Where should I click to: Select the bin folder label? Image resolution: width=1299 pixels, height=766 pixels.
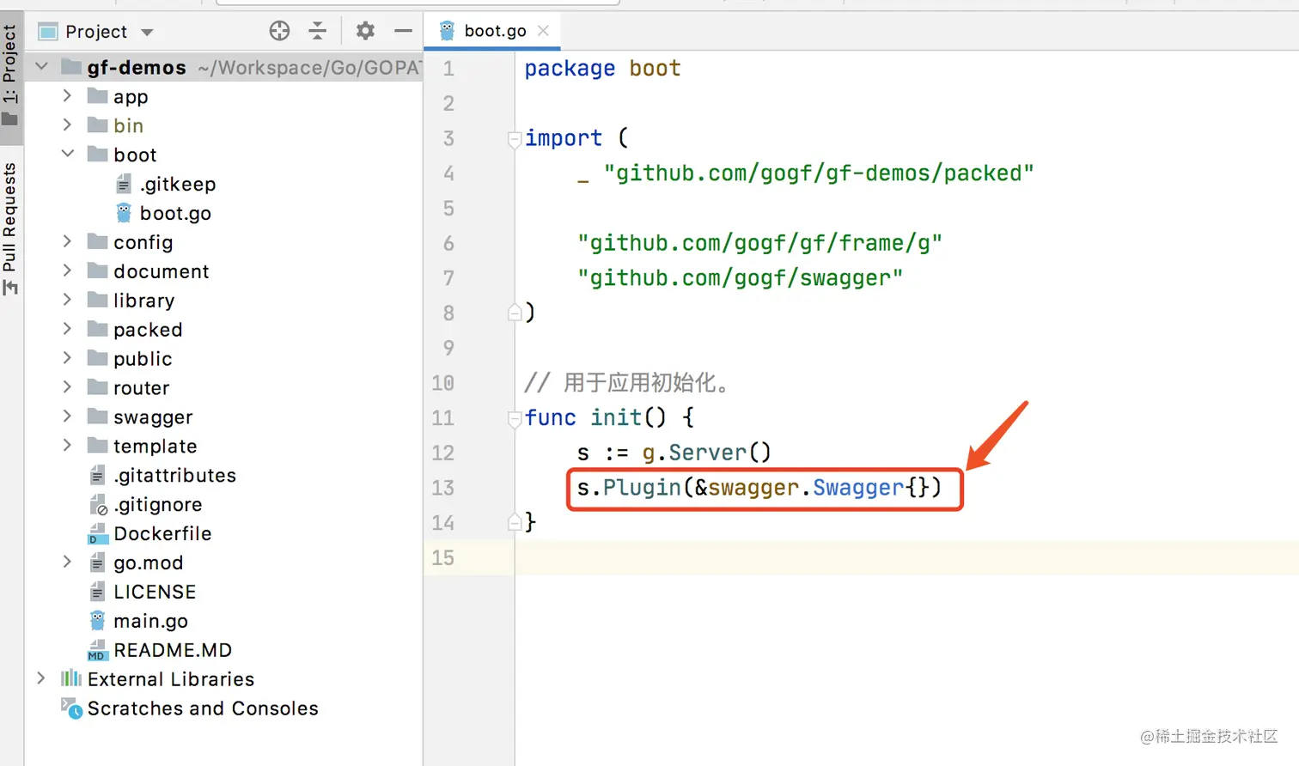128,125
